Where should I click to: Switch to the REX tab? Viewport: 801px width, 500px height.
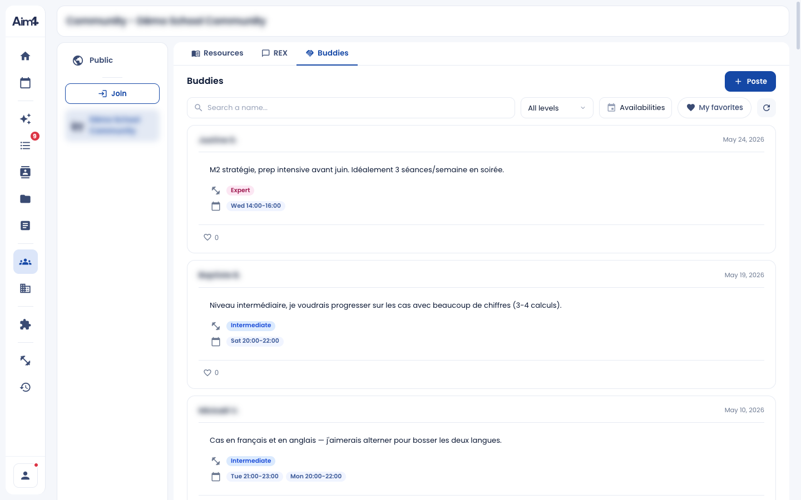click(274, 53)
